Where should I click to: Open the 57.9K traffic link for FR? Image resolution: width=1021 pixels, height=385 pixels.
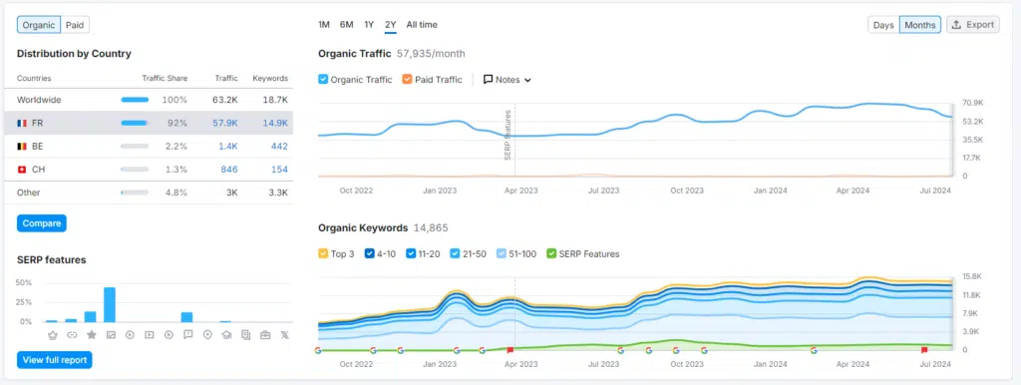click(225, 123)
